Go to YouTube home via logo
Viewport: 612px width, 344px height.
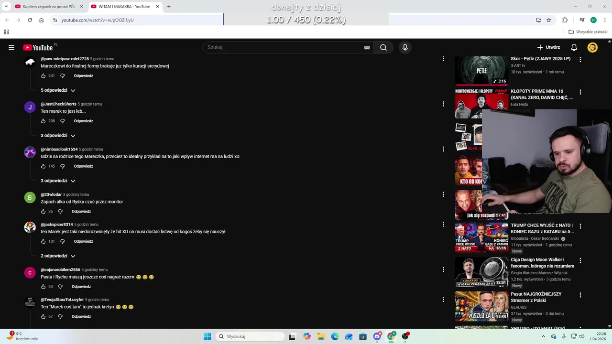(38, 47)
